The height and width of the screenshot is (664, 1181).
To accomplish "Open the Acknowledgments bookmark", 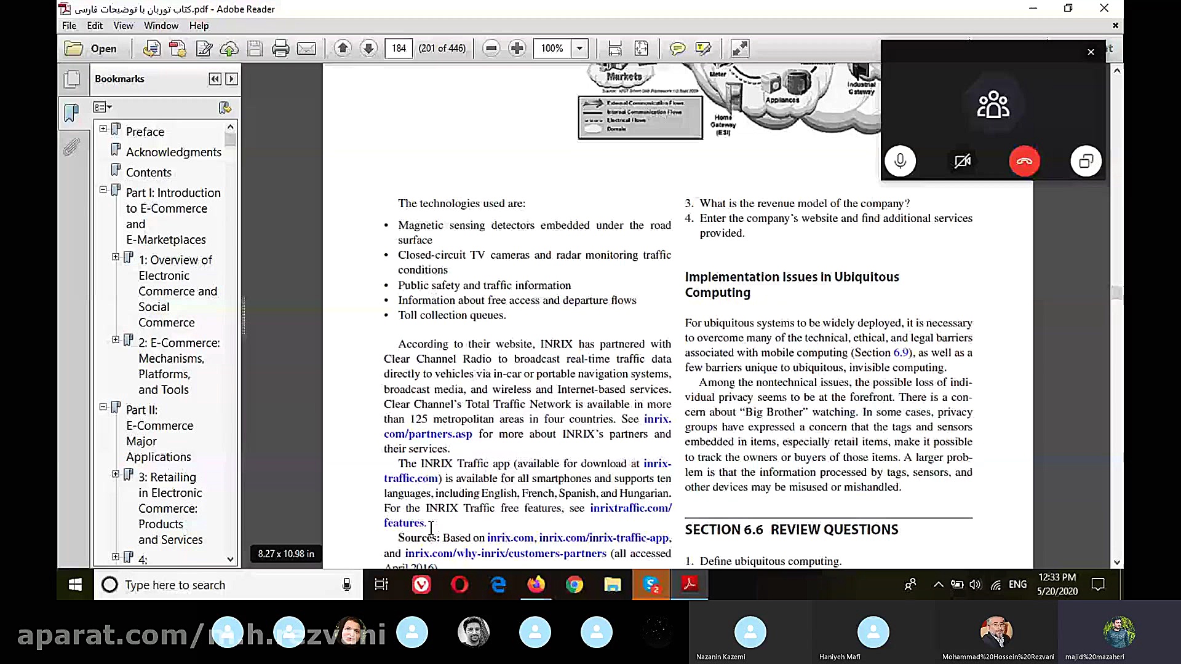I will 173,152.
